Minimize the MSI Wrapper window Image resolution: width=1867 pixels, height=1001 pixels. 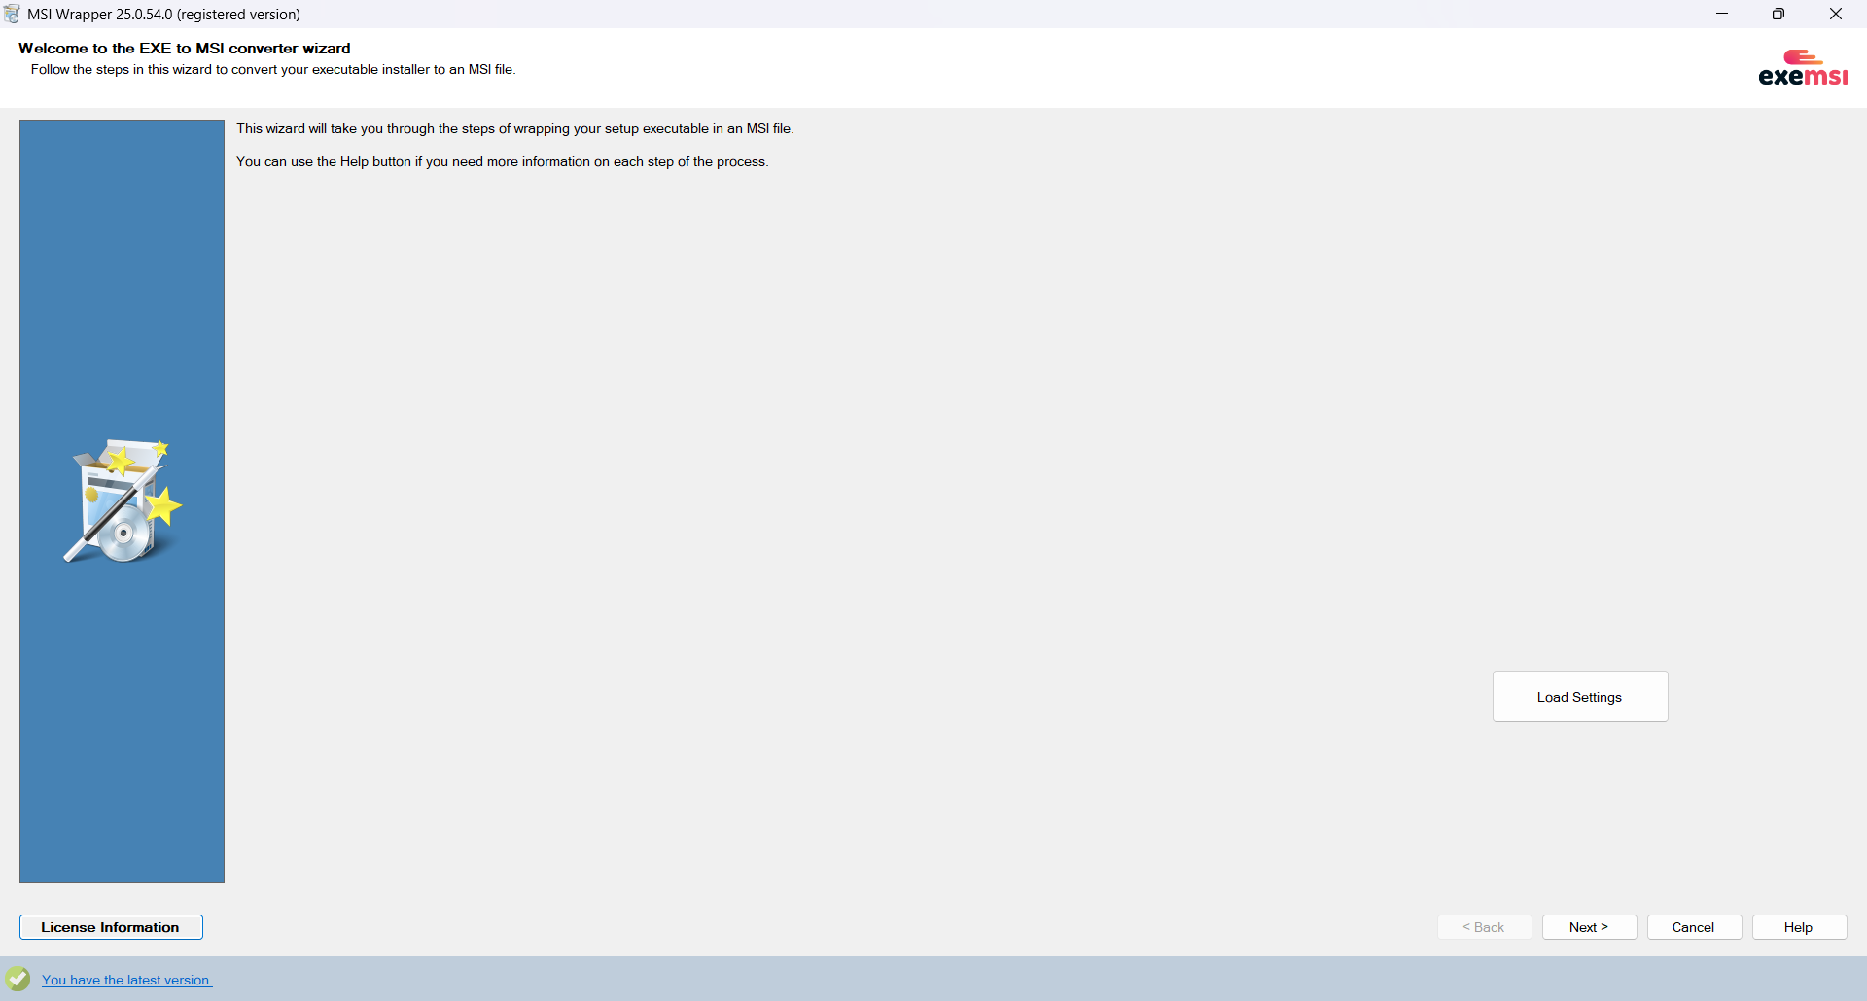(x=1722, y=14)
